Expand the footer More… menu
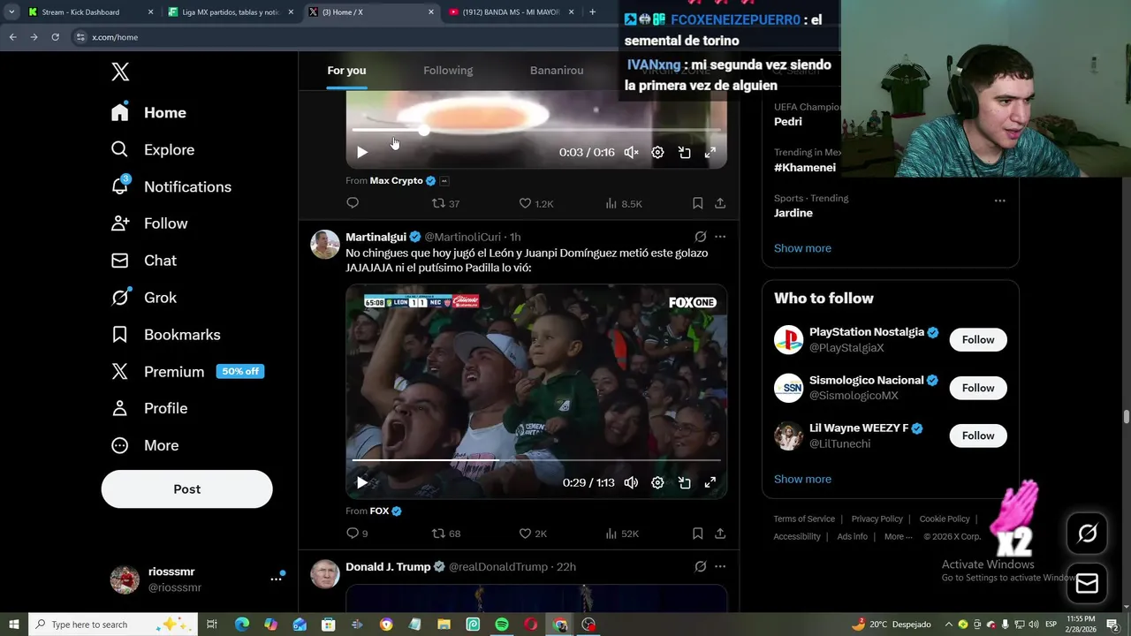 coord(899,536)
